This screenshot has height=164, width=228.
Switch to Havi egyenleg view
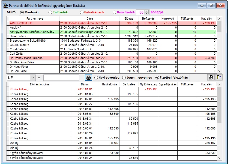[96, 78]
